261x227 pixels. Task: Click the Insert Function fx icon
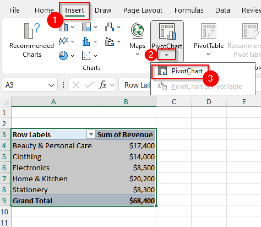point(103,85)
